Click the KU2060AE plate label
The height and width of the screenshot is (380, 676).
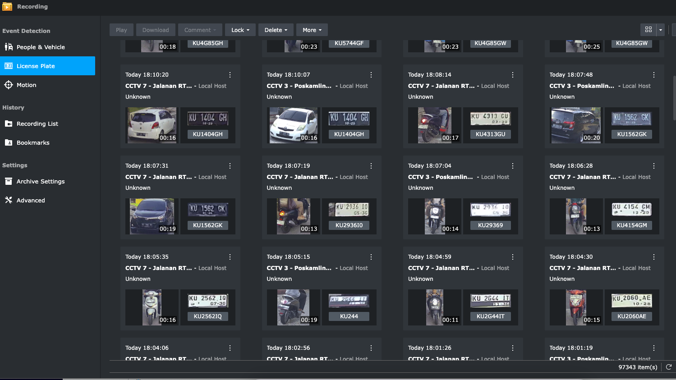[x=631, y=316]
